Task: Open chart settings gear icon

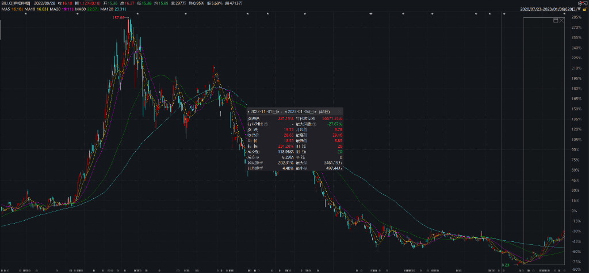Action: click(x=580, y=3)
